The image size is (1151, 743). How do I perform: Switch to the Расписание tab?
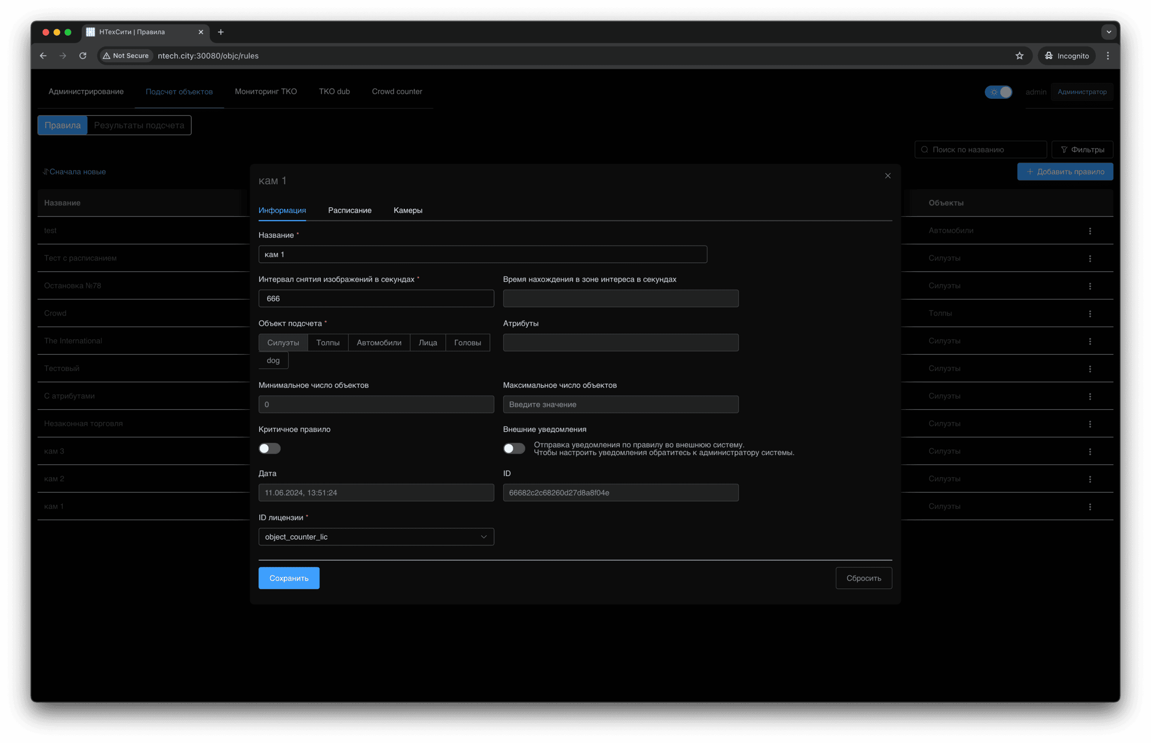350,210
